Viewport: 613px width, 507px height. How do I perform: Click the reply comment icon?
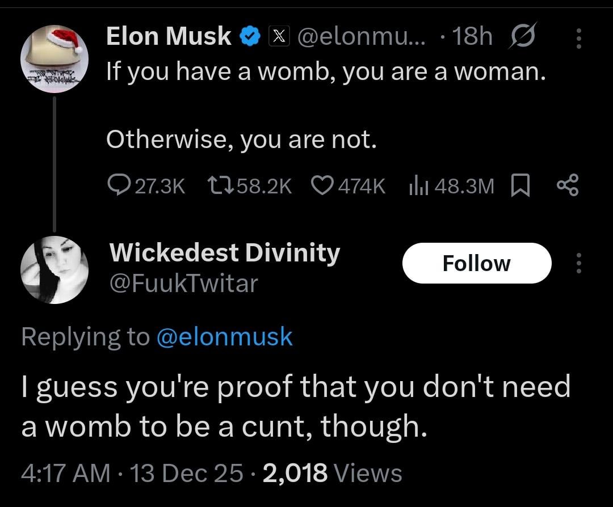tap(120, 185)
